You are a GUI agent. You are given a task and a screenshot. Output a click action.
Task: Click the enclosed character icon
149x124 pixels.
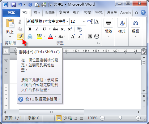click(x=97, y=36)
